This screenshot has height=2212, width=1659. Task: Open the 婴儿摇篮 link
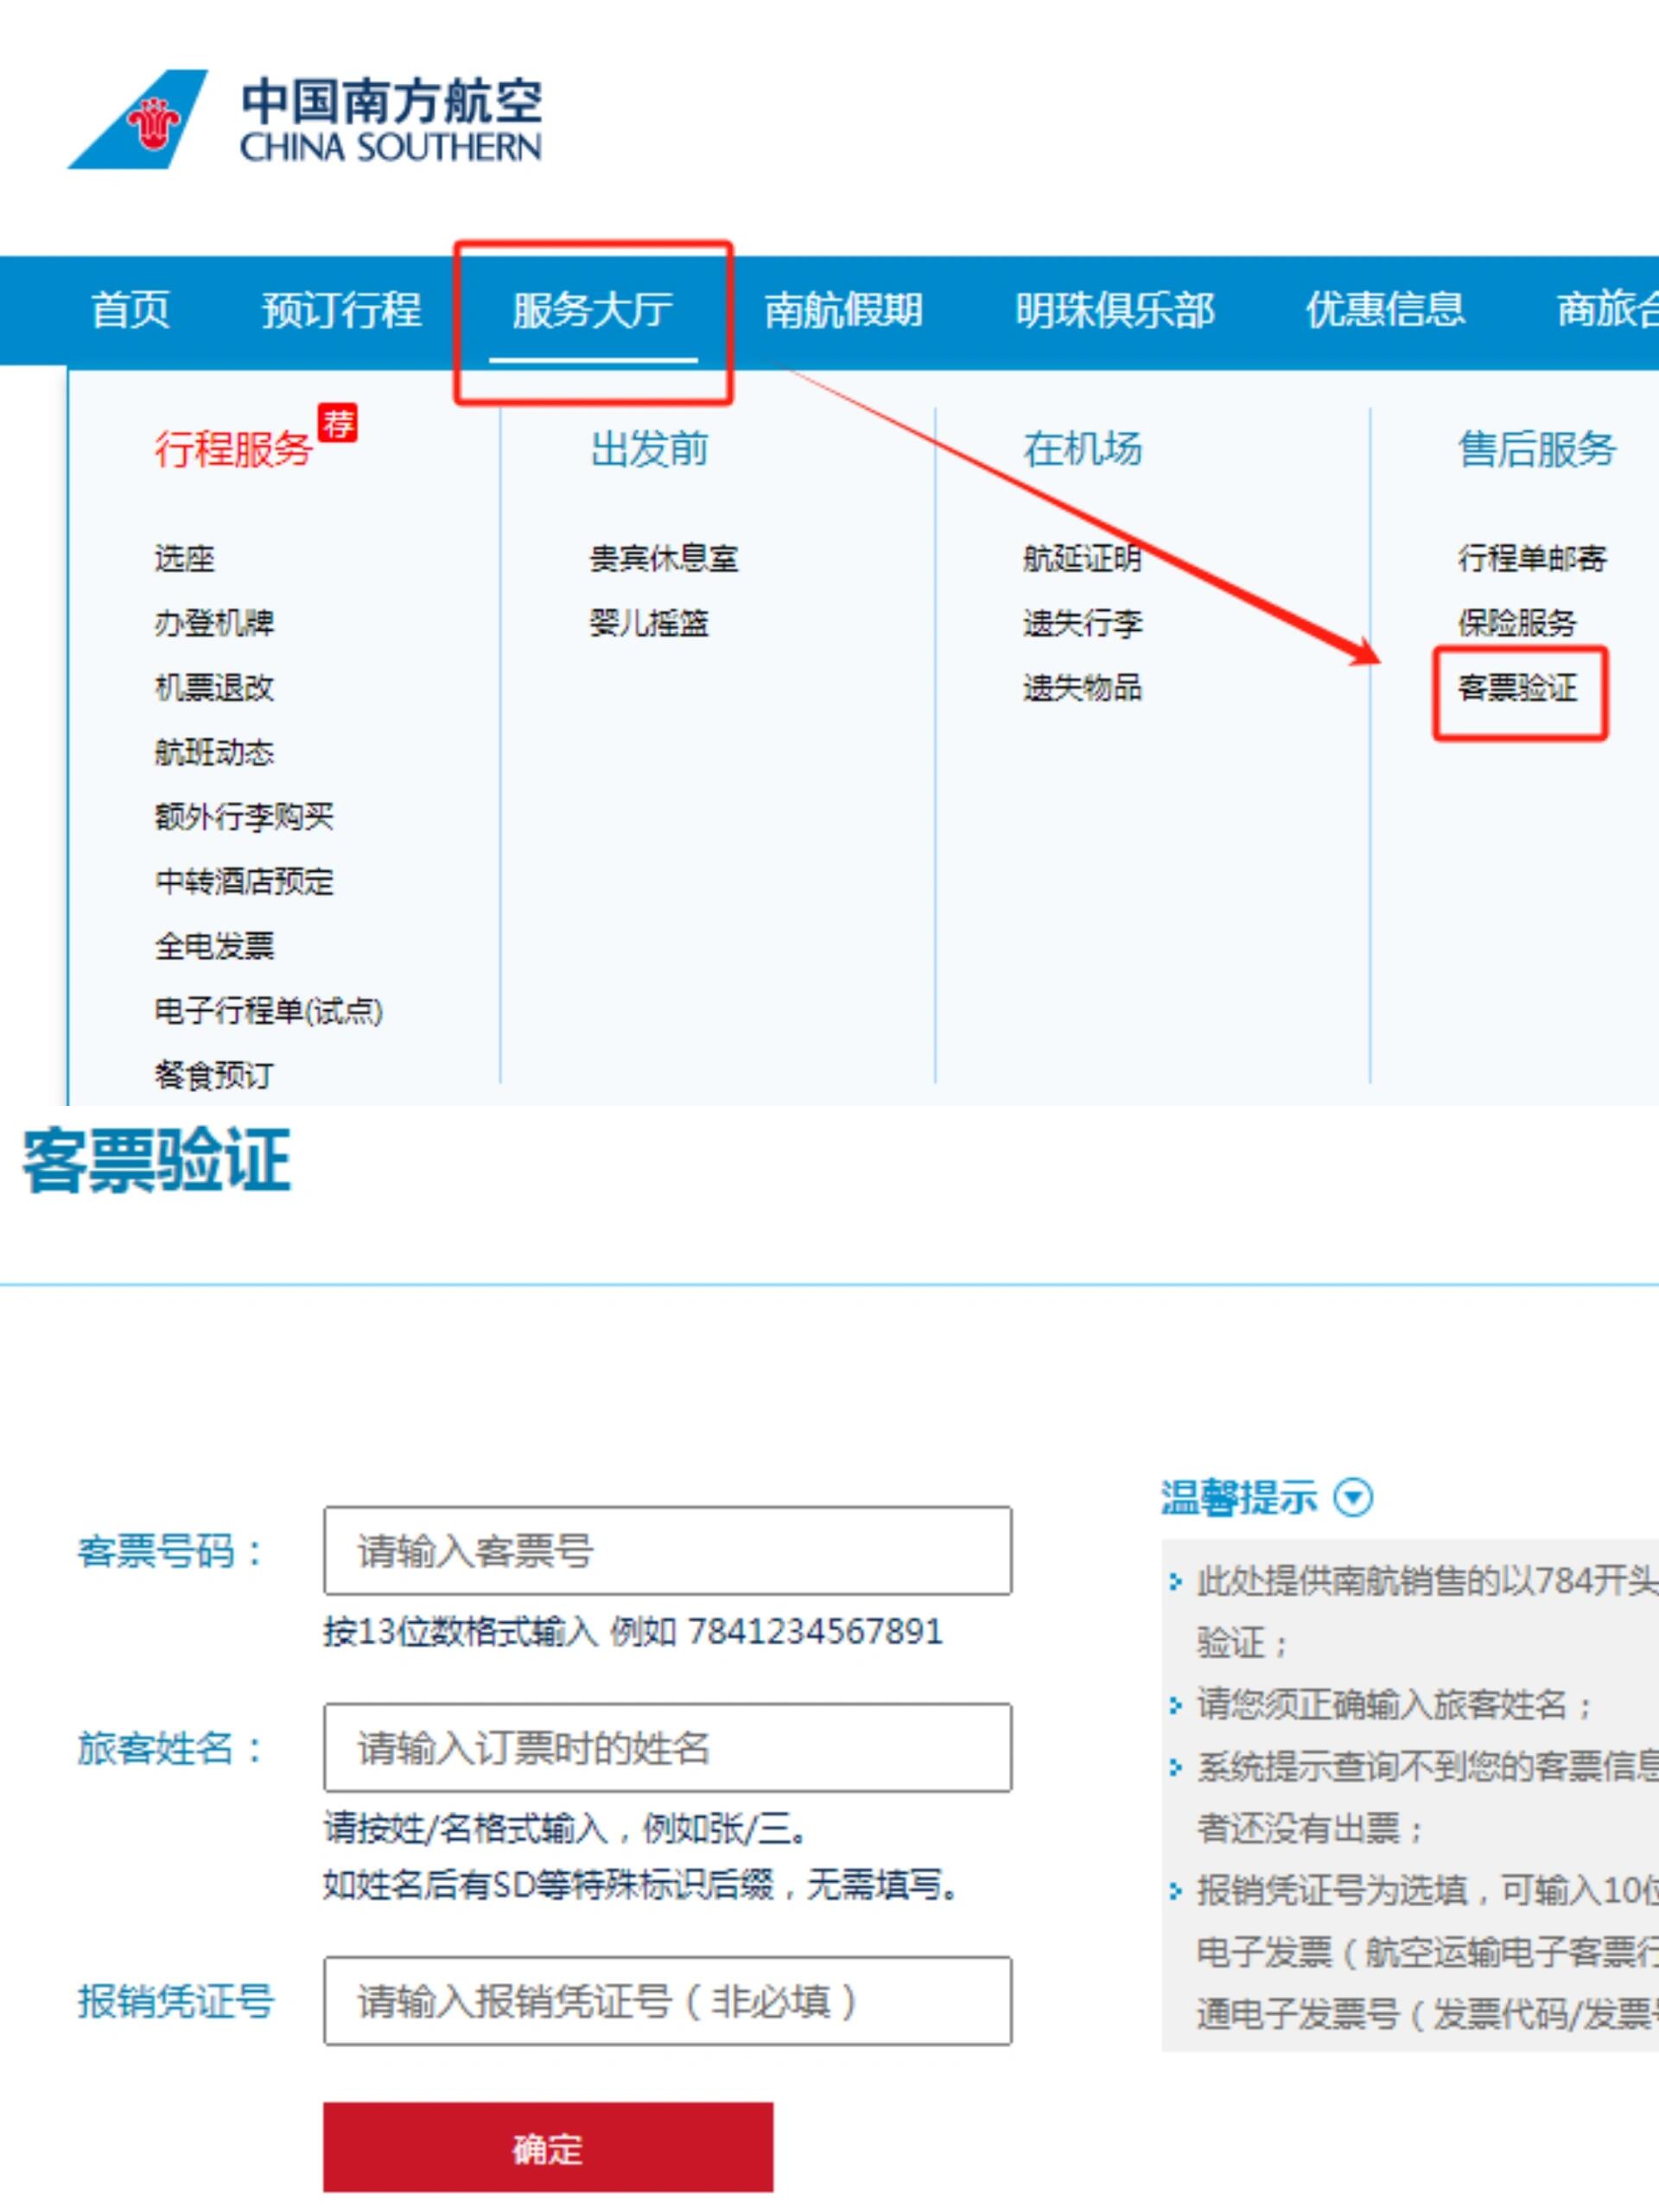point(649,623)
